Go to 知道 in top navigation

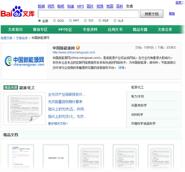(71, 6)
